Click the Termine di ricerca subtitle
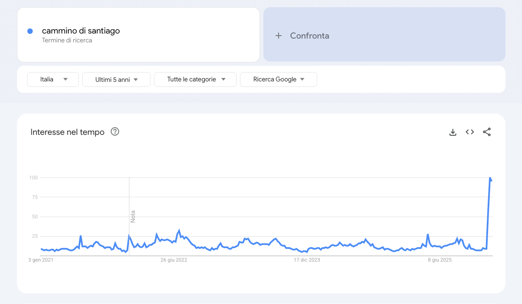Image resolution: width=522 pixels, height=304 pixels. (x=67, y=41)
